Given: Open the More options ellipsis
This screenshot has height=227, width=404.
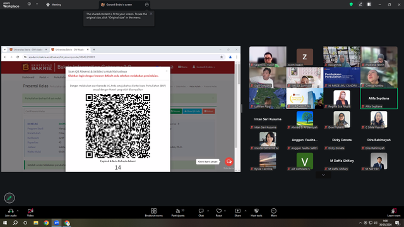Looking at the screenshot, I should 273,212.
